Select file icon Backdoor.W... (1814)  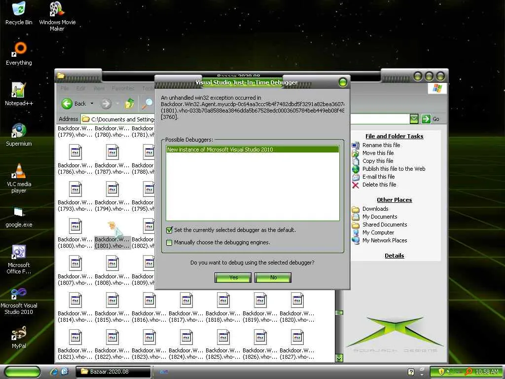[x=75, y=301]
